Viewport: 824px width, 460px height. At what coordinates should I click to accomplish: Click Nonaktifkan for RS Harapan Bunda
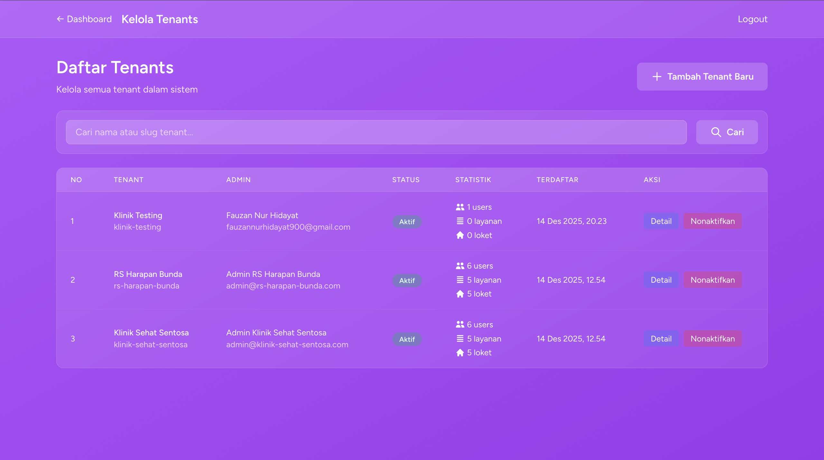point(713,280)
